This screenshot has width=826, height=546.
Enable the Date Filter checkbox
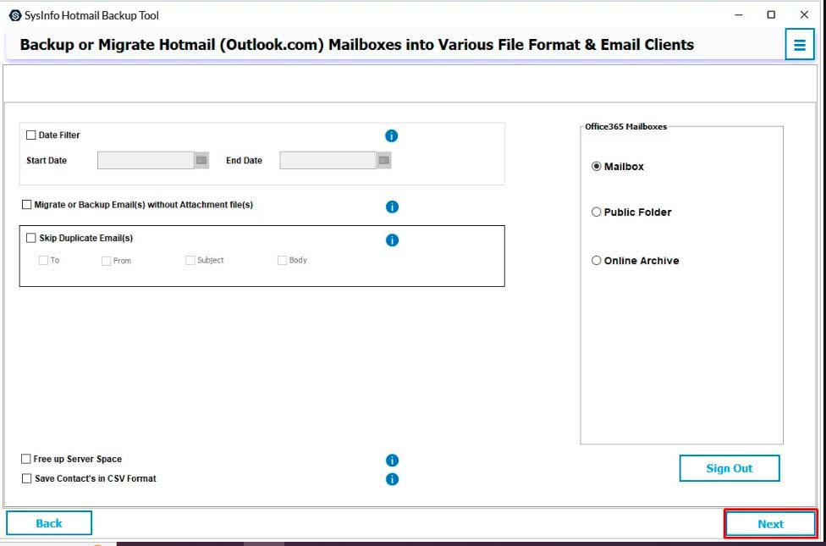(31, 135)
